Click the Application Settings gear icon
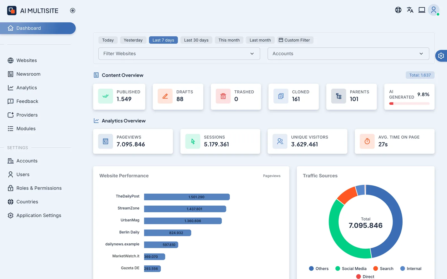The image size is (447, 279). (11, 215)
